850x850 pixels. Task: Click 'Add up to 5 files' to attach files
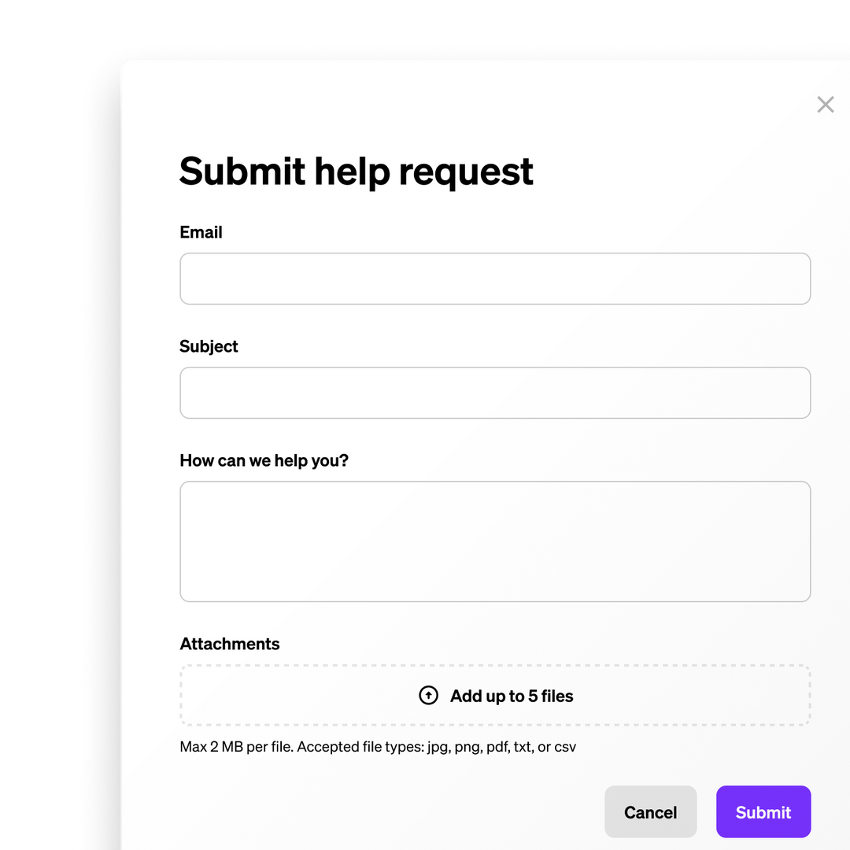512,696
